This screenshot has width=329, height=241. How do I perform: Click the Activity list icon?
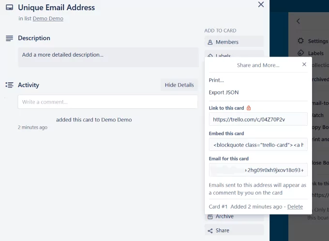(x=9, y=85)
